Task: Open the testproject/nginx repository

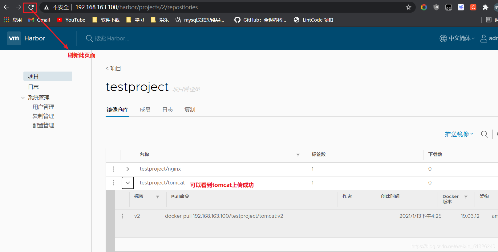Action: [160, 169]
